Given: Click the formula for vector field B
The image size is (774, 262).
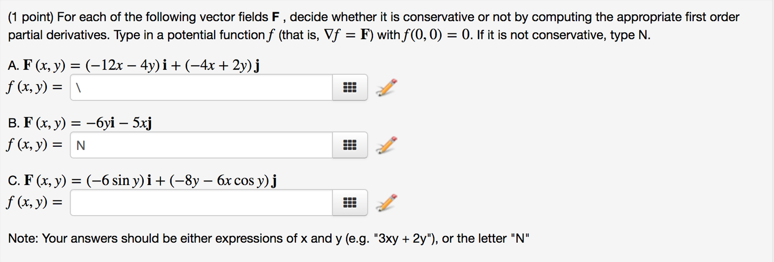Looking at the screenshot, I should [x=79, y=122].
